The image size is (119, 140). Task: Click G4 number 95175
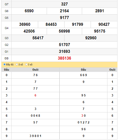(100, 31)
